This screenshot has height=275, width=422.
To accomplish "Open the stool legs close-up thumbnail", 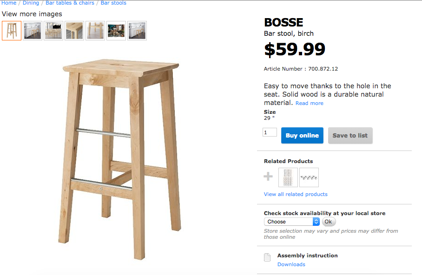I will click(x=95, y=31).
